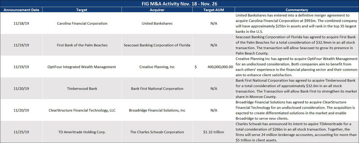
Task: Click the Carolina Financial Corporation cell
Action: coord(82,23)
